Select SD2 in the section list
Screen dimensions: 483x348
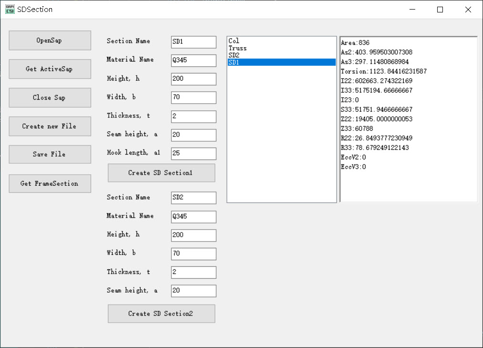pyautogui.click(x=282, y=55)
